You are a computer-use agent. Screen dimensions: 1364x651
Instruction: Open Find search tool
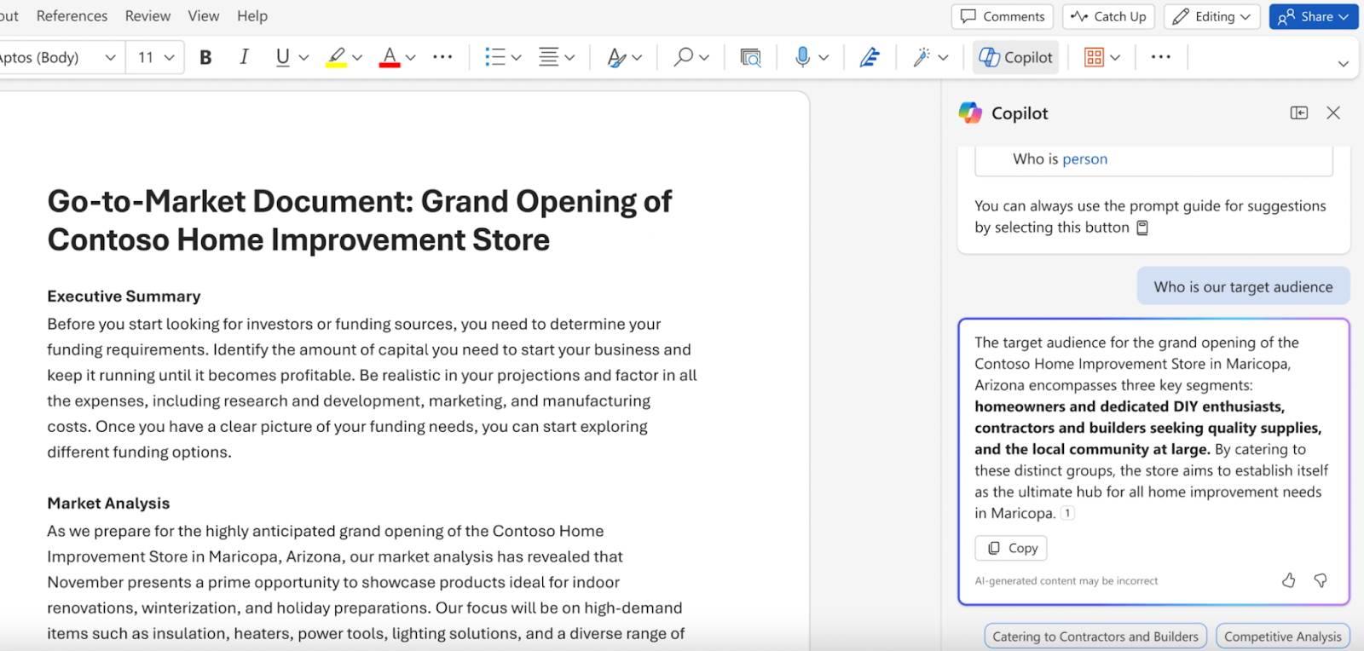click(x=683, y=57)
